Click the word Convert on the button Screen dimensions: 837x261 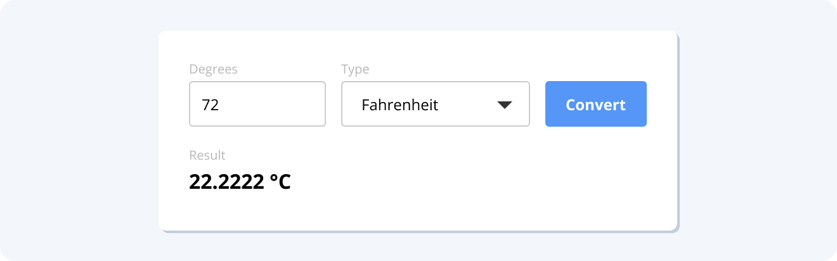(x=595, y=105)
